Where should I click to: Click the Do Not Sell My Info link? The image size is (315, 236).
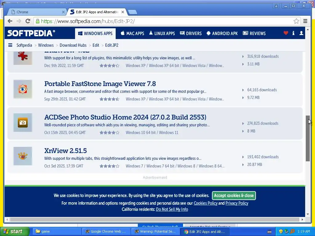(172, 209)
